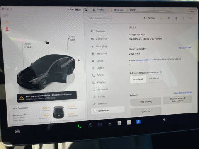Tap the 85°F outside temperature
This screenshot has height=149, width=199.
tap(133, 10)
